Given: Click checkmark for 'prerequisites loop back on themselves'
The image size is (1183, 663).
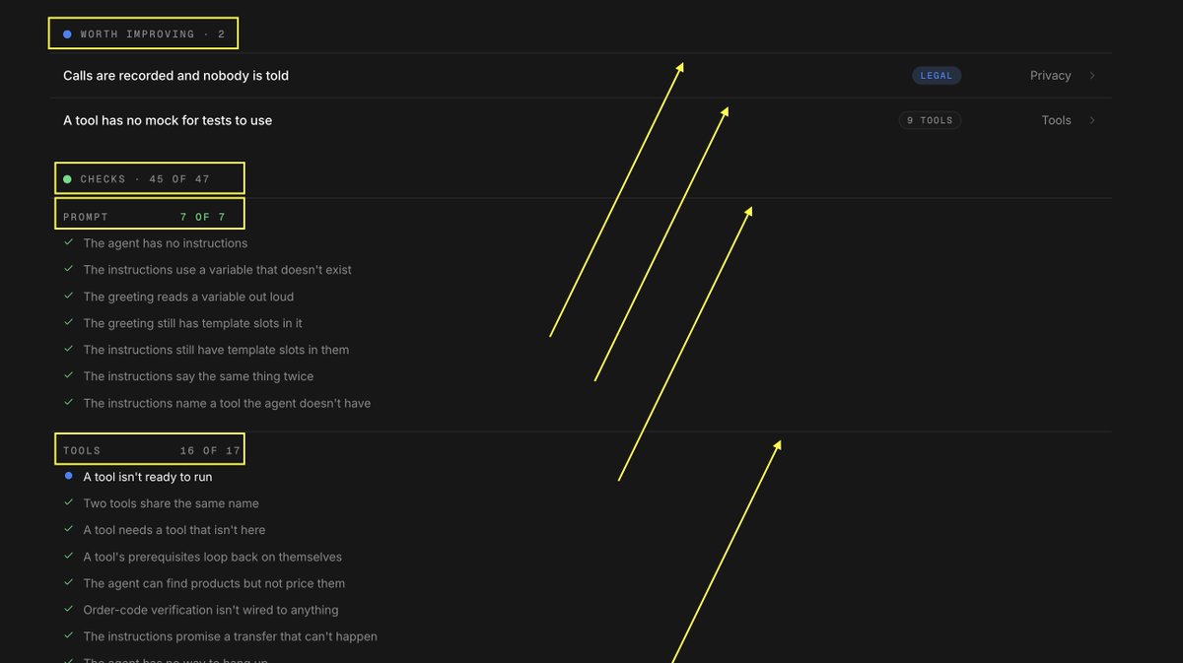Looking at the screenshot, I should click(x=68, y=556).
